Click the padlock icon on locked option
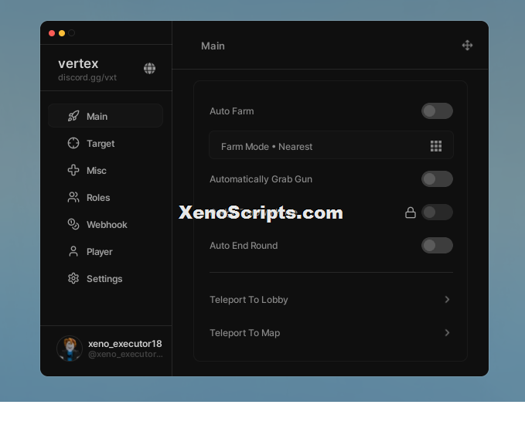 (411, 212)
